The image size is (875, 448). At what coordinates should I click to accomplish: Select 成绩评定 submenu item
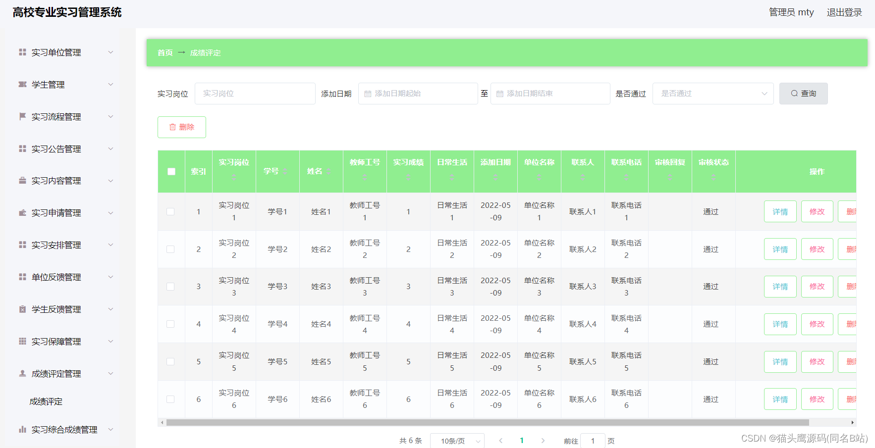point(46,401)
